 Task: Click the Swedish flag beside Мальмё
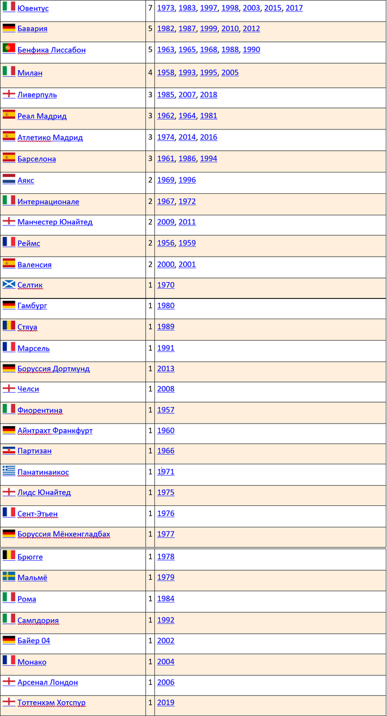[9, 576]
